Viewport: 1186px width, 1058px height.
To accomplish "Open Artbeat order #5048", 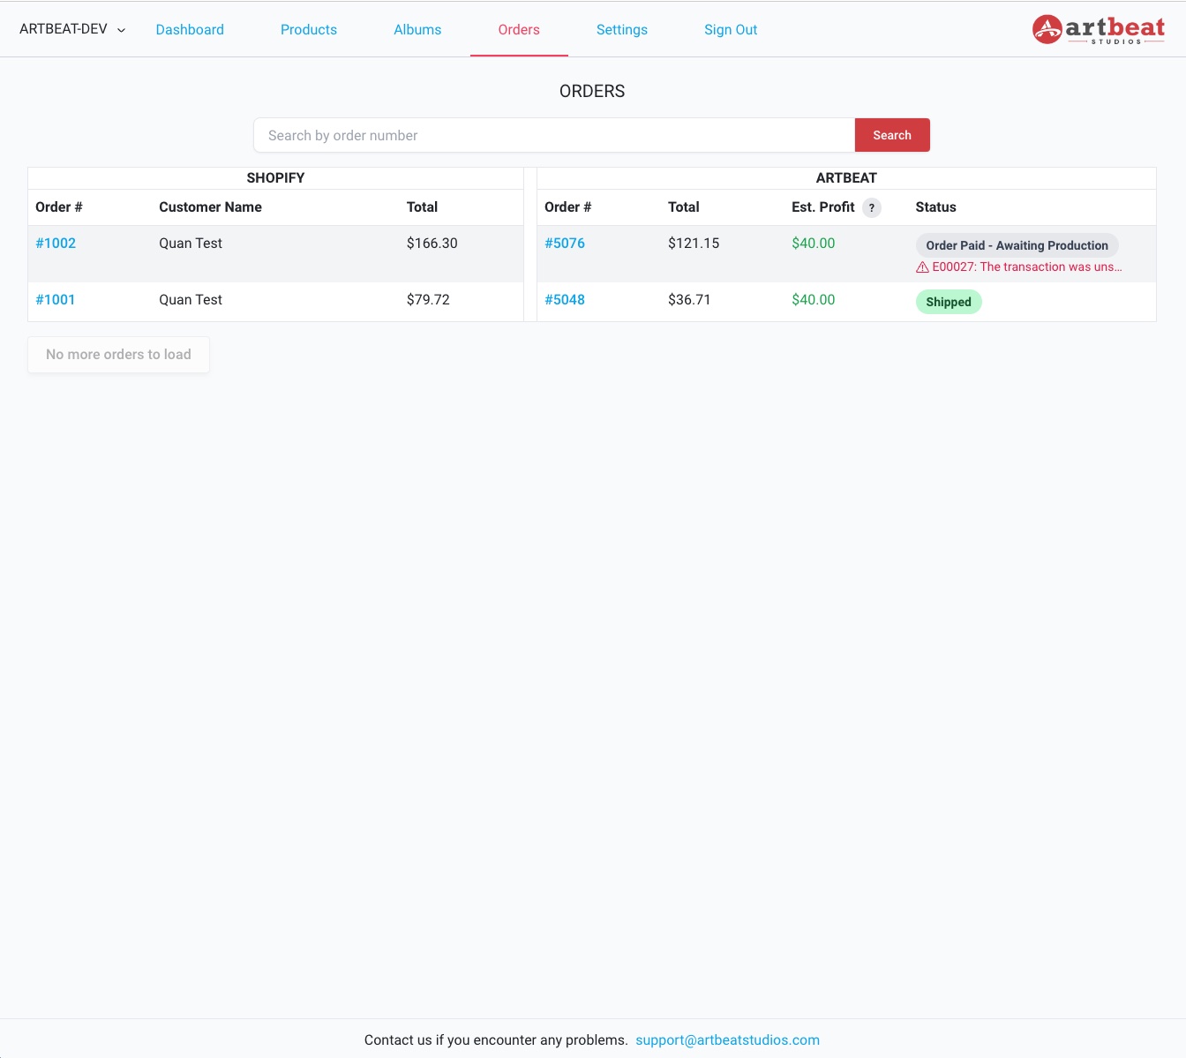I will tap(565, 300).
